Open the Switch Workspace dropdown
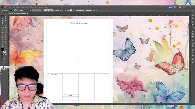195x109 pixels. tap(184, 7)
